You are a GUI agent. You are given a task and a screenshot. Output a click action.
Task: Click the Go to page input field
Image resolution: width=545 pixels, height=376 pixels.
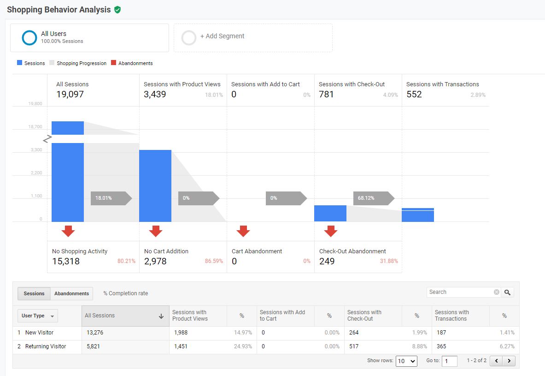[450, 361]
